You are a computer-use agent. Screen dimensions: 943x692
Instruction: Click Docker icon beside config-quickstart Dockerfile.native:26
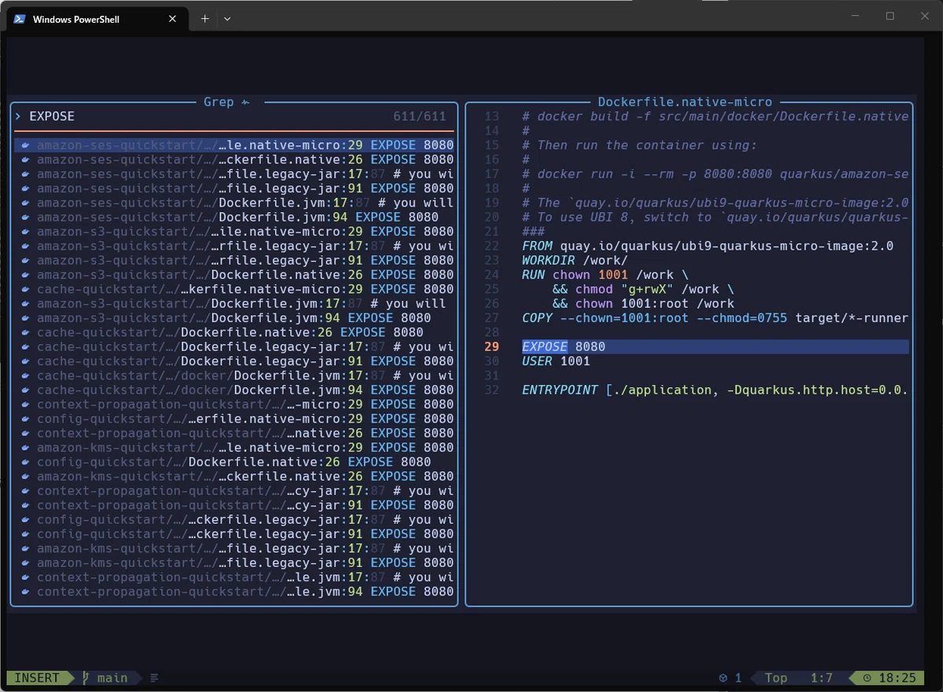pyautogui.click(x=25, y=462)
